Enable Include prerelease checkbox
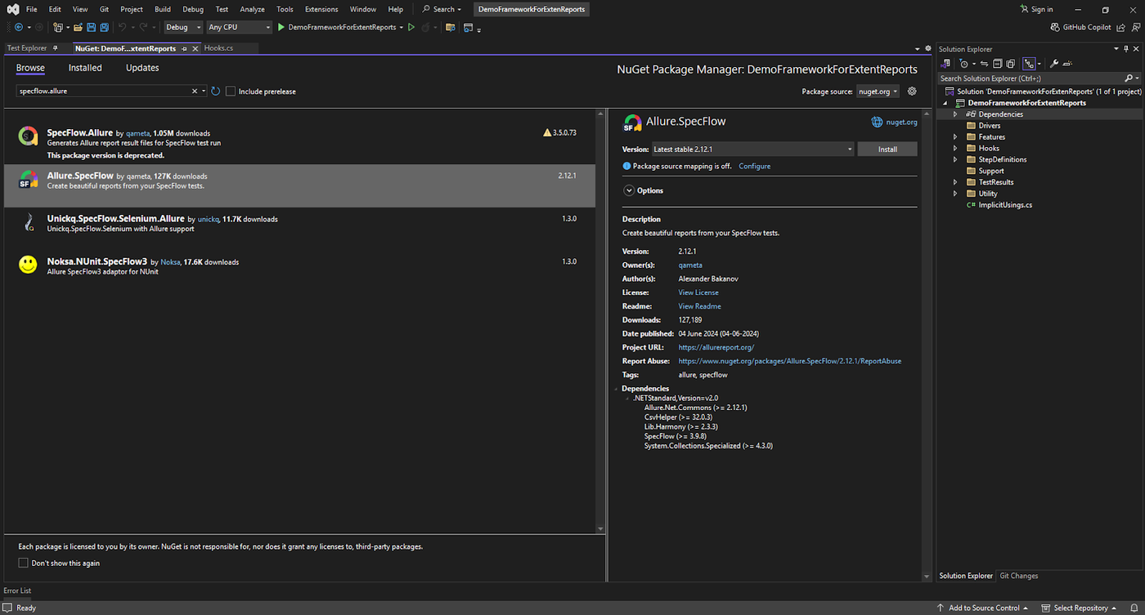 click(x=231, y=91)
